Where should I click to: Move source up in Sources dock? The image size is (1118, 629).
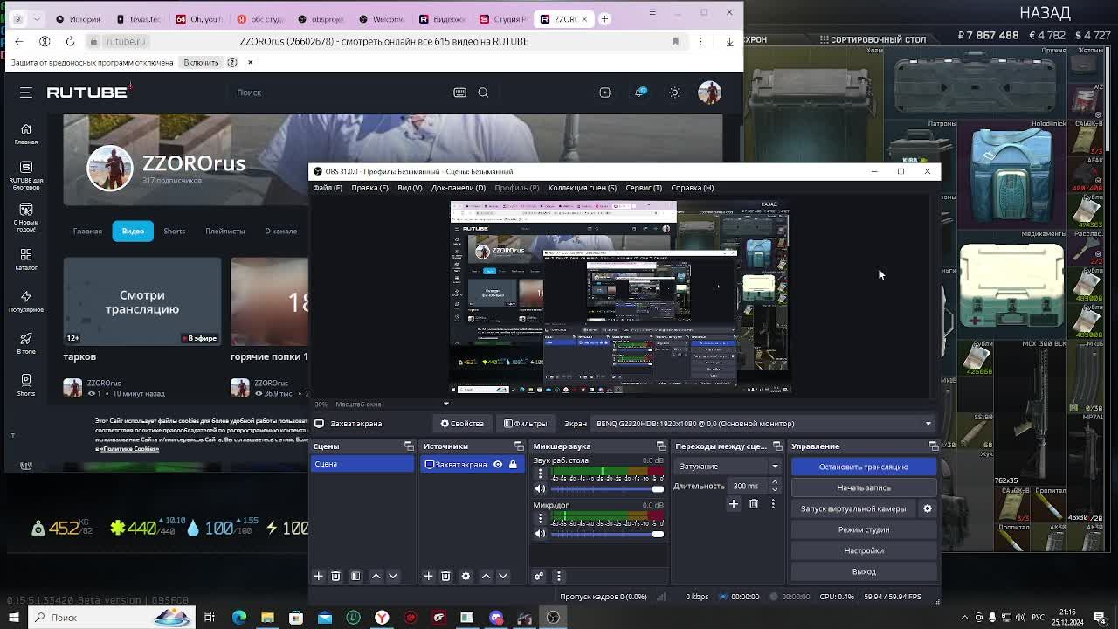[487, 576]
